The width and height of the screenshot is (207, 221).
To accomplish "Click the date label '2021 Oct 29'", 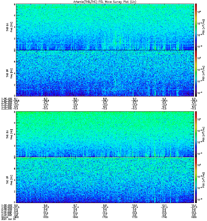I will (9, 219).
